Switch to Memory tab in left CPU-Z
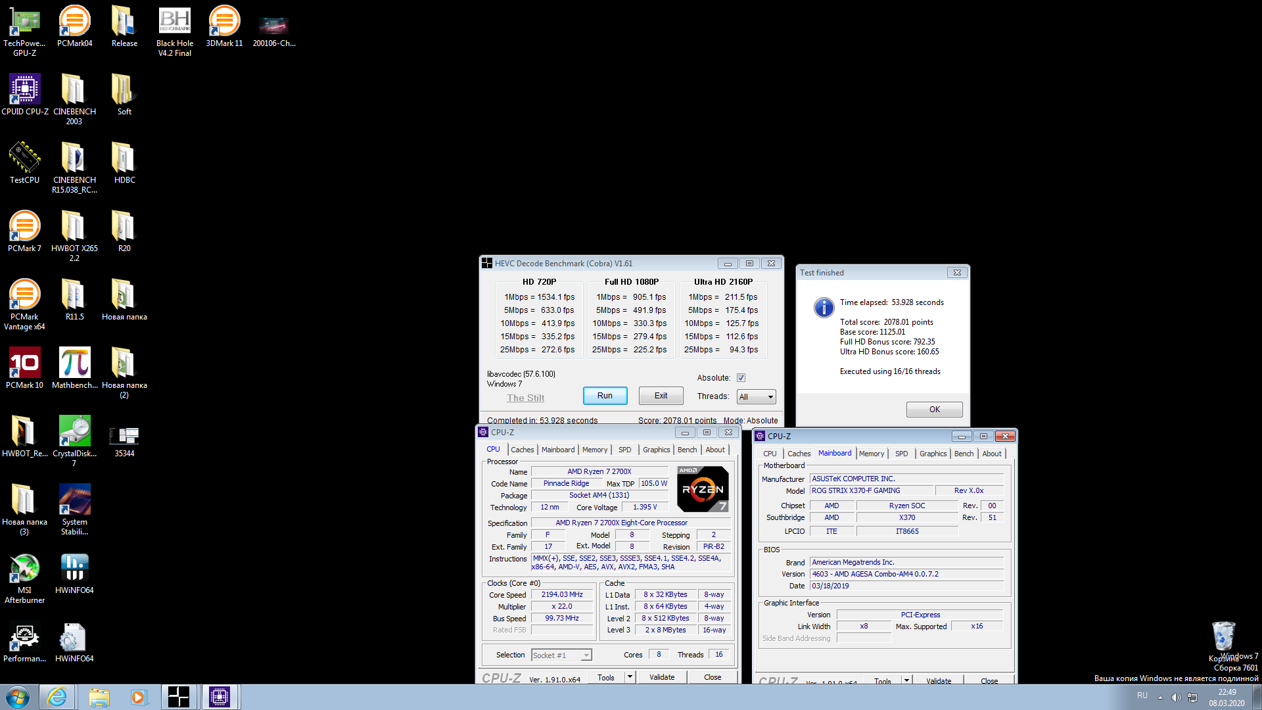 click(595, 450)
